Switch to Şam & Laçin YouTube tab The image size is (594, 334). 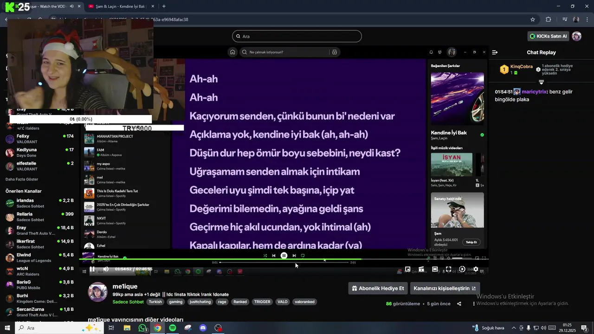120,6
